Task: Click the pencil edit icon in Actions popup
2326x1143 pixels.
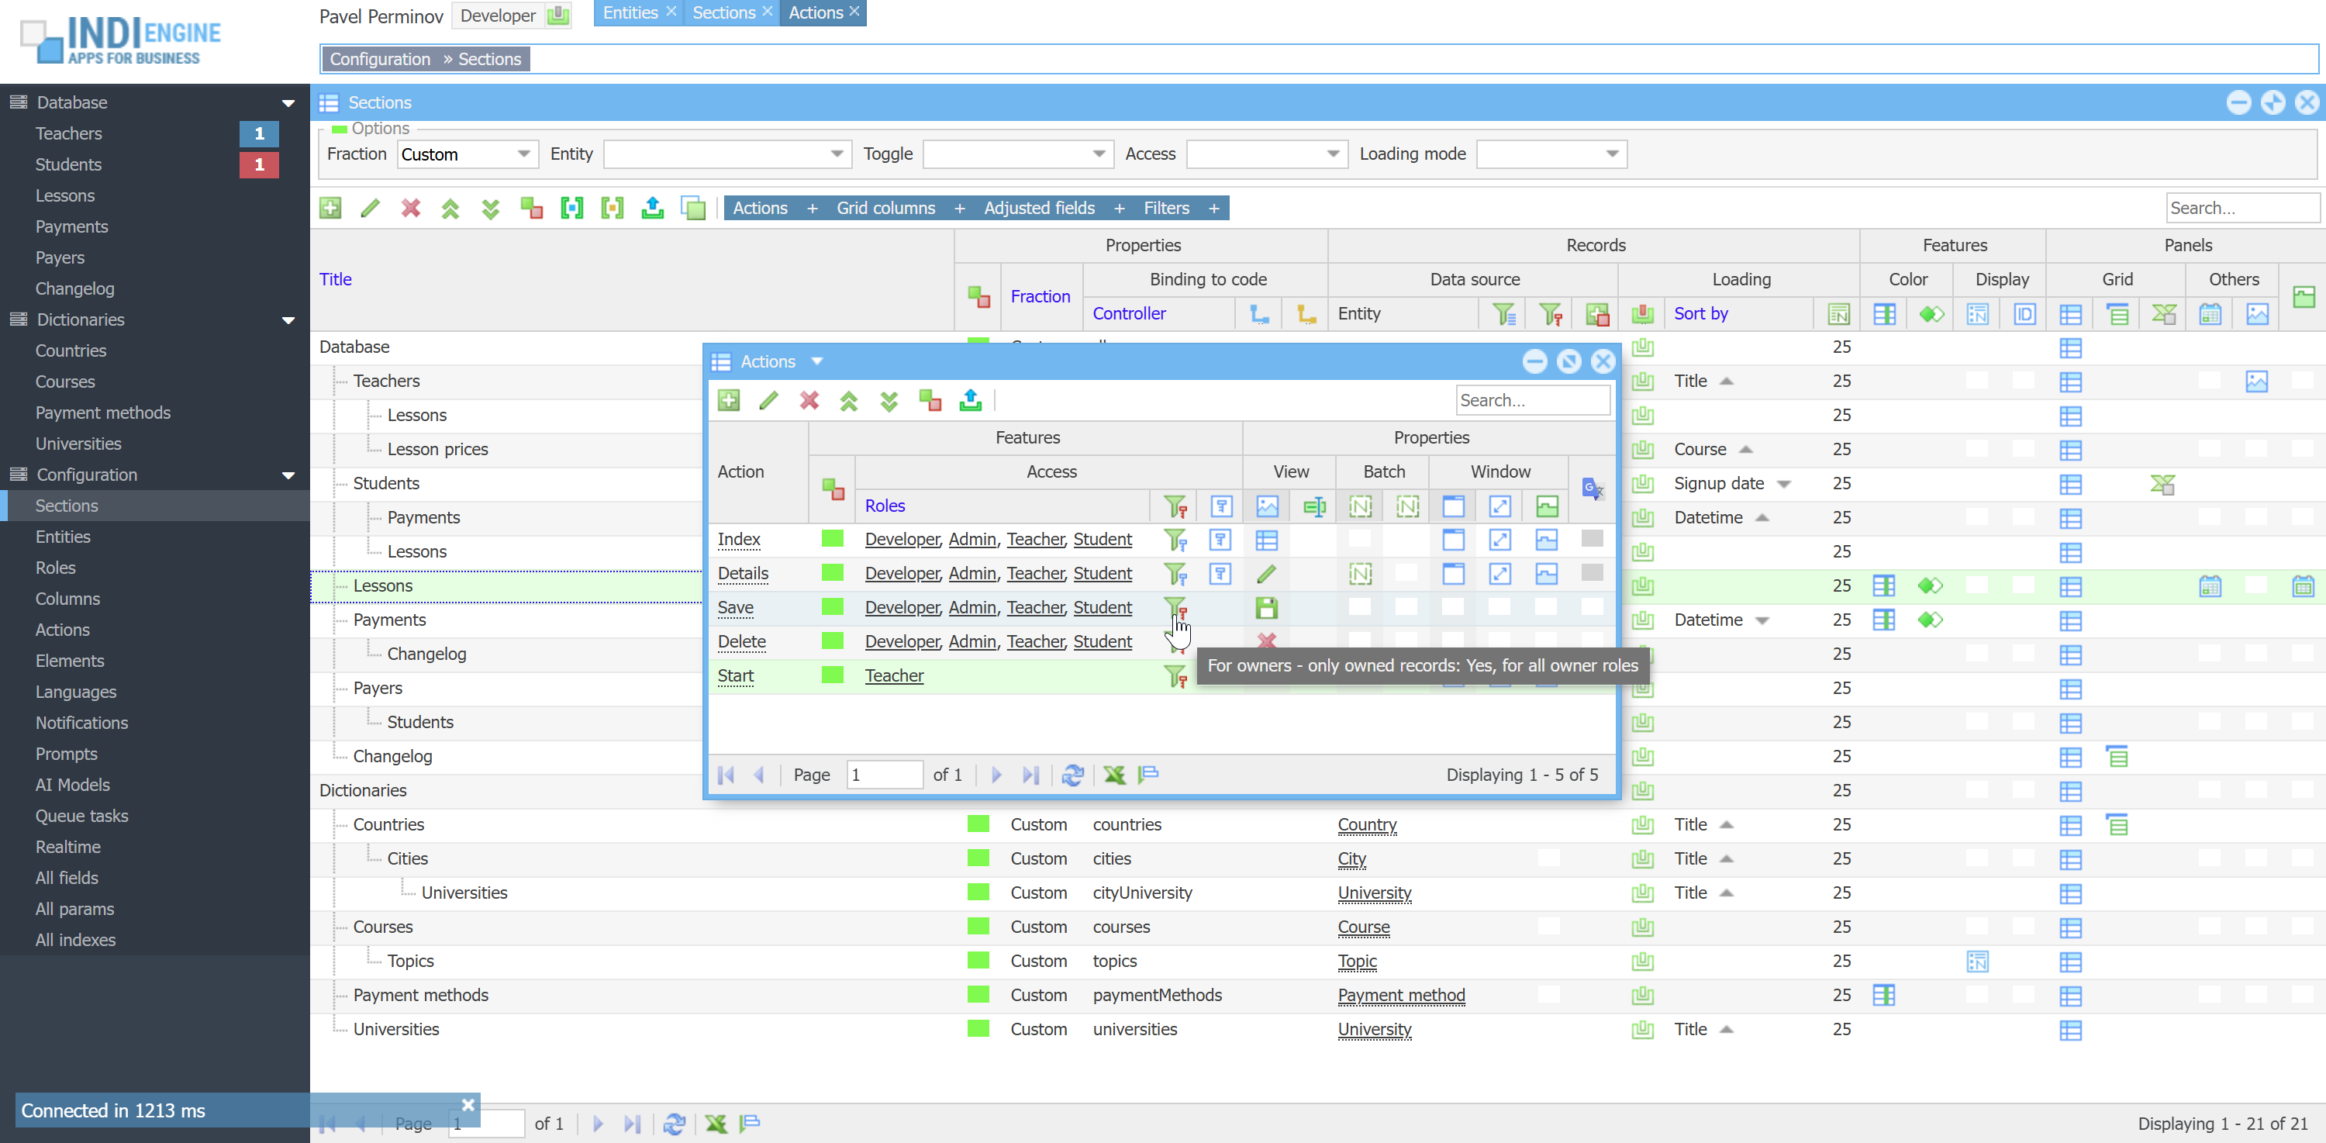Action: click(x=768, y=400)
